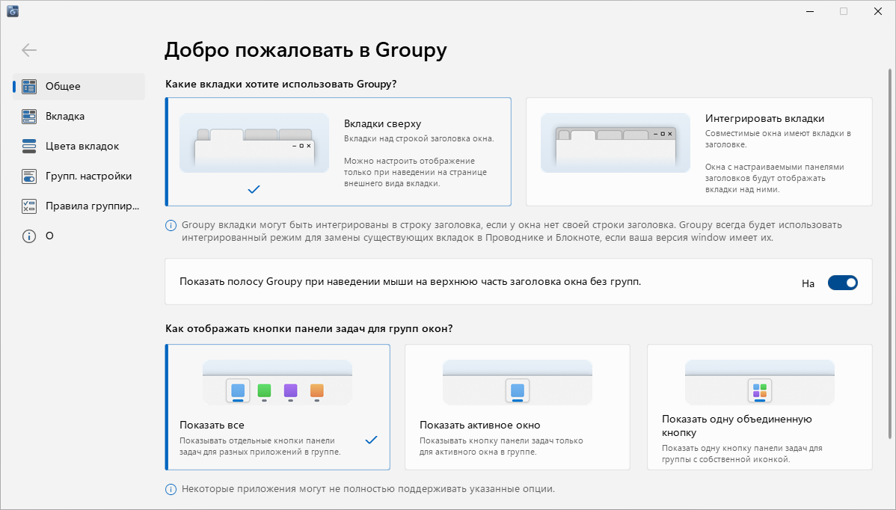Turn off the Показать полосу Groupy switch
Image resolution: width=896 pixels, height=510 pixels.
click(843, 283)
